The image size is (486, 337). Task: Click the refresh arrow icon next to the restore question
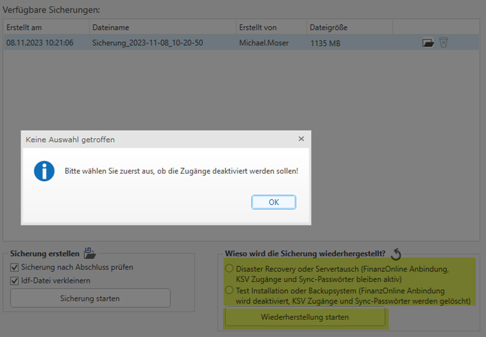click(396, 254)
